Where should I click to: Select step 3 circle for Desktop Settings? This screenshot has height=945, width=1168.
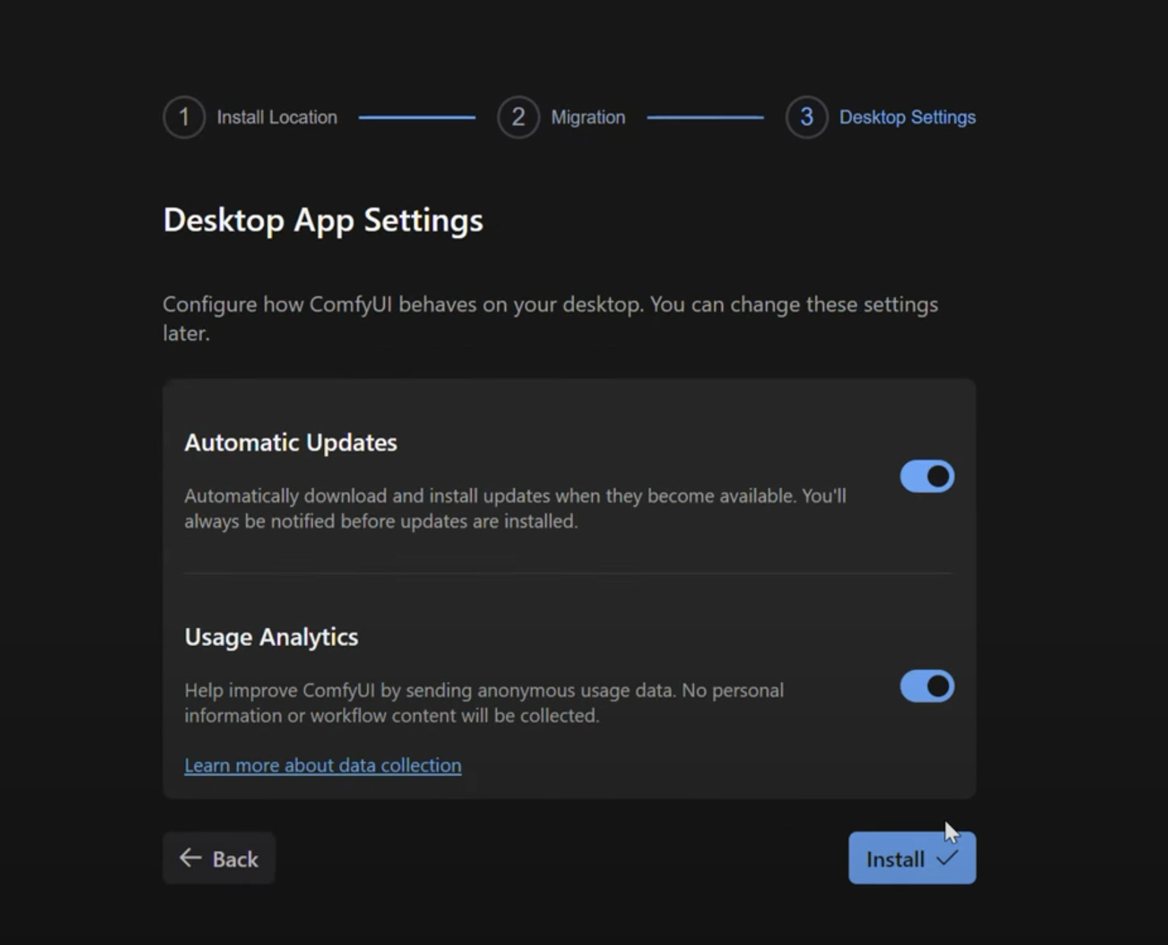tap(807, 117)
